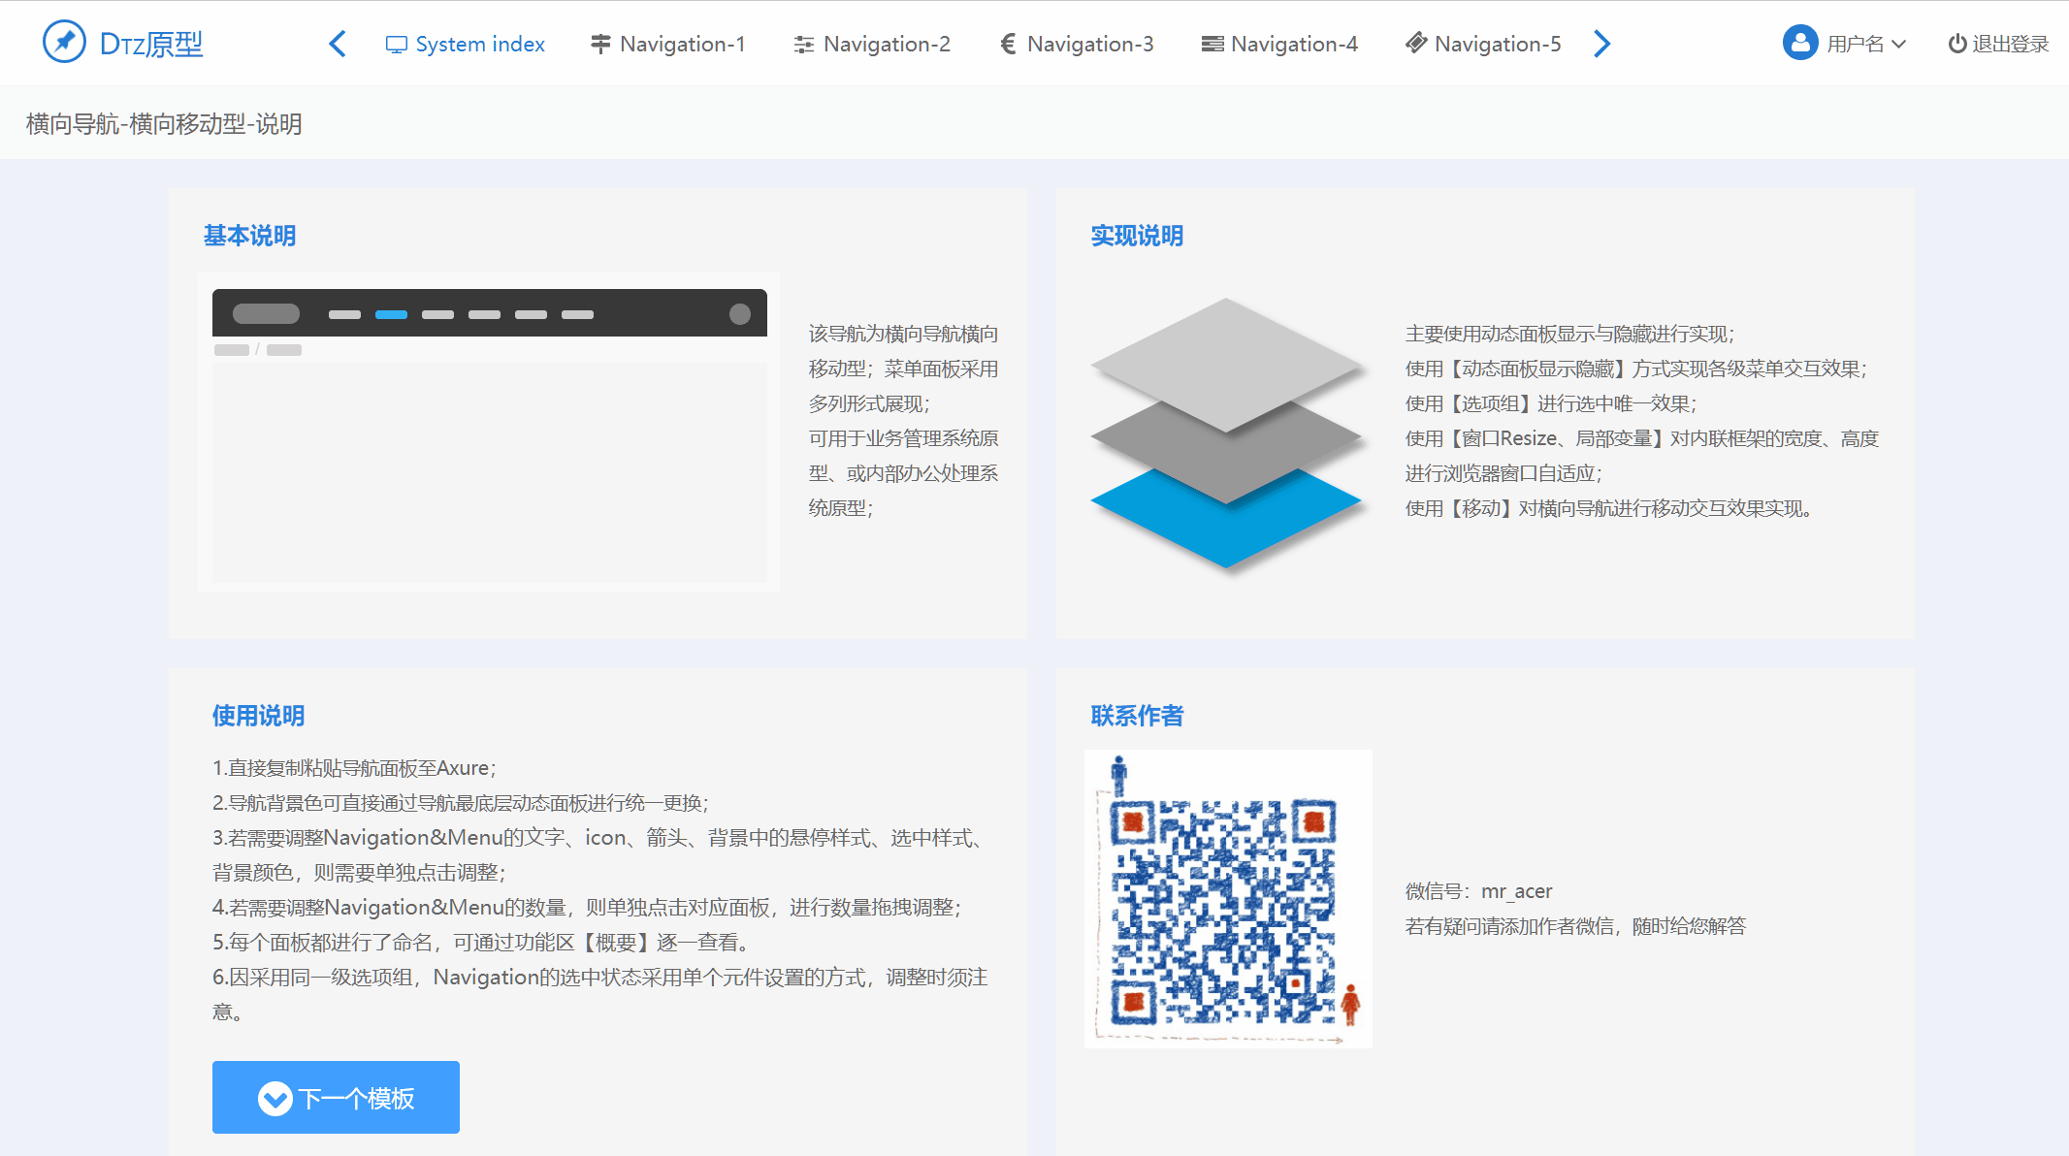Click the tag icon of Navigation-5
Screen dimensions: 2069x1156
point(1416,44)
